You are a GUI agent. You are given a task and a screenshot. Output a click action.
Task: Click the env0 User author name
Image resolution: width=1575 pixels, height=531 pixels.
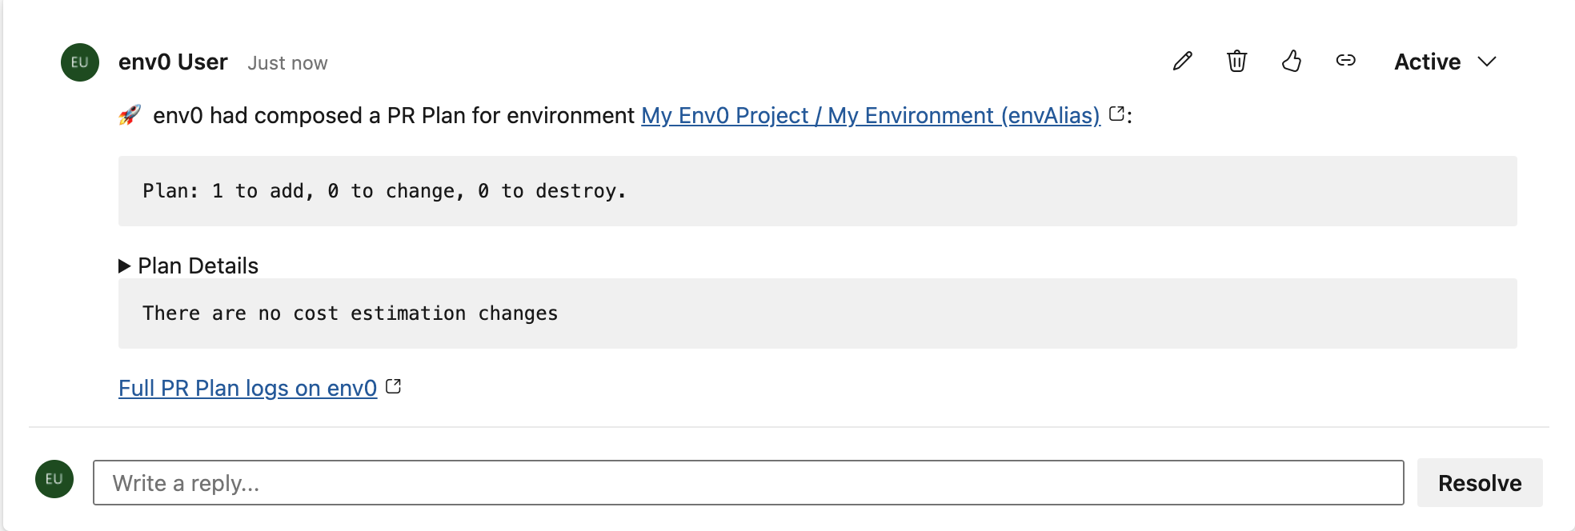pos(173,62)
